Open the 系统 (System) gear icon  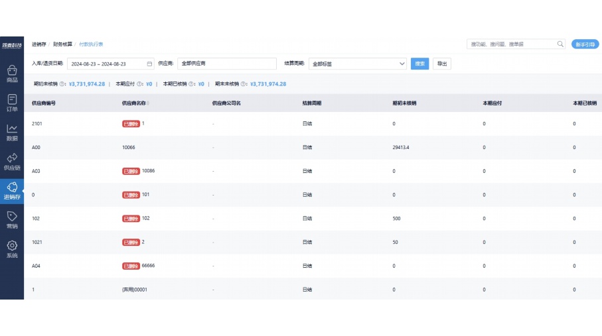[12, 248]
